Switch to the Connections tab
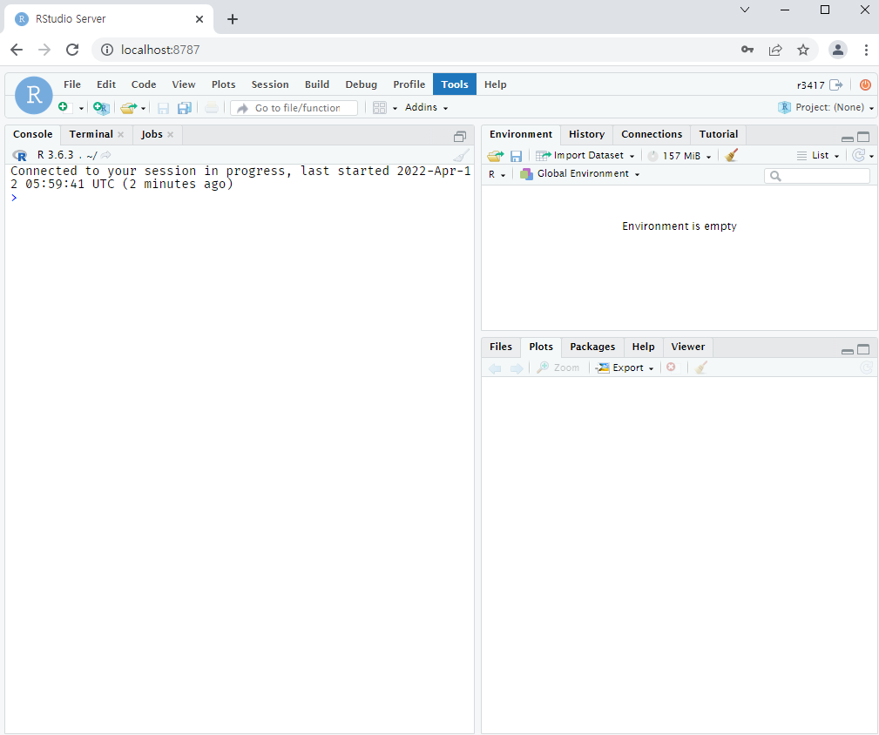The image size is (879, 735). [x=652, y=134]
